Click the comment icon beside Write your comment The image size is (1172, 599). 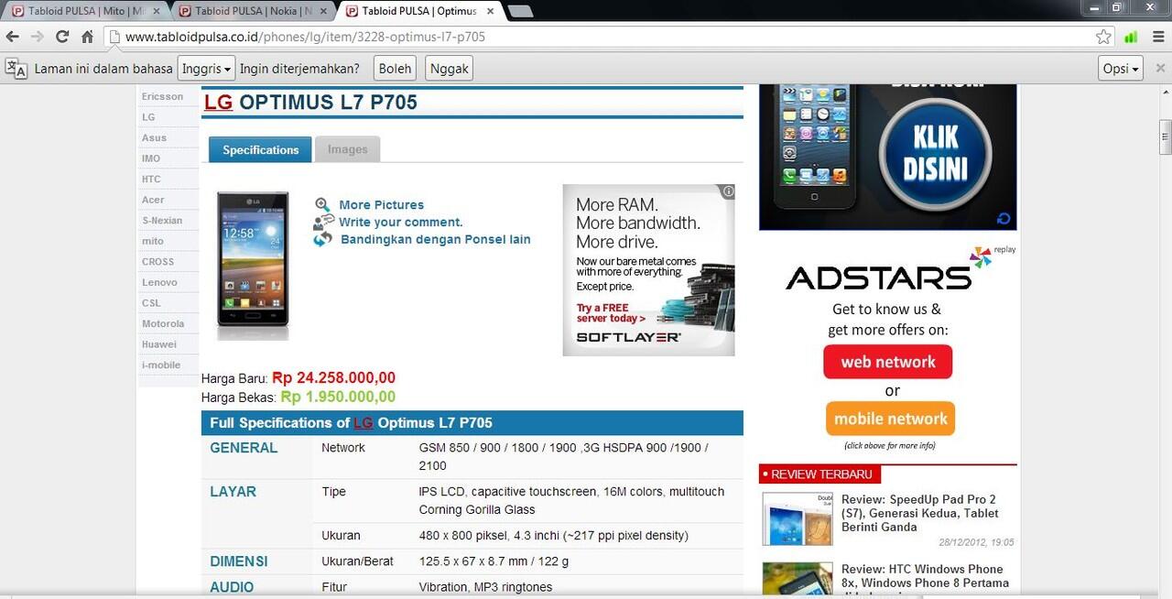323,222
